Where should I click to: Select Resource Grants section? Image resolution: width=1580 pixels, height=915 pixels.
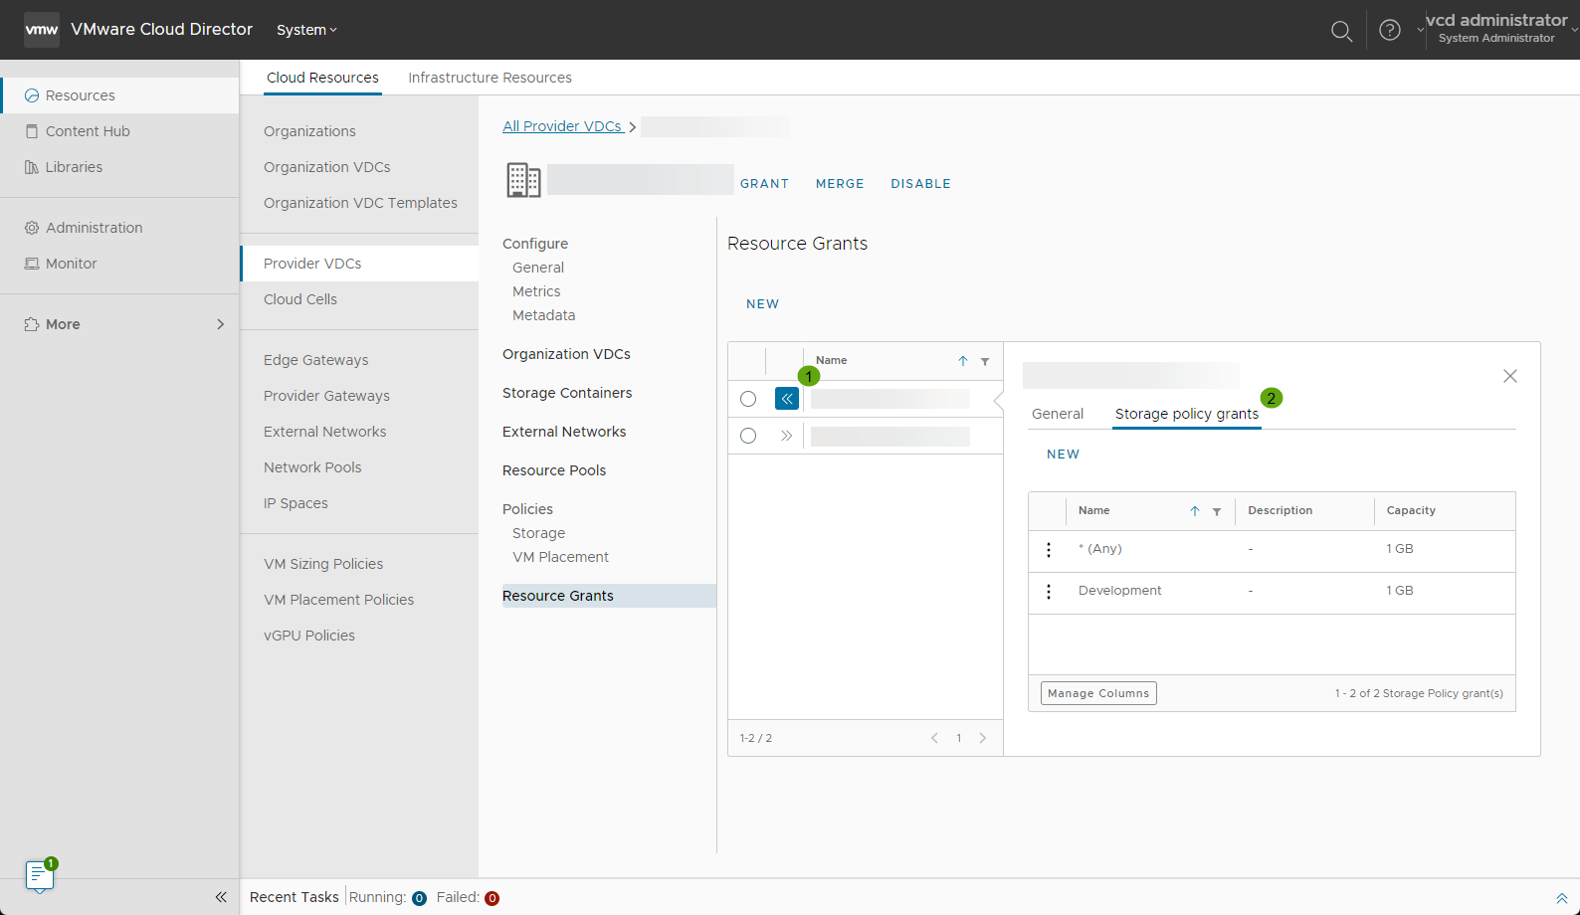point(609,596)
